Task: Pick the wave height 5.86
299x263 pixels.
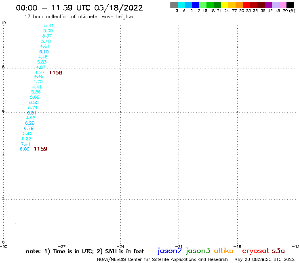Action: (x=36, y=92)
